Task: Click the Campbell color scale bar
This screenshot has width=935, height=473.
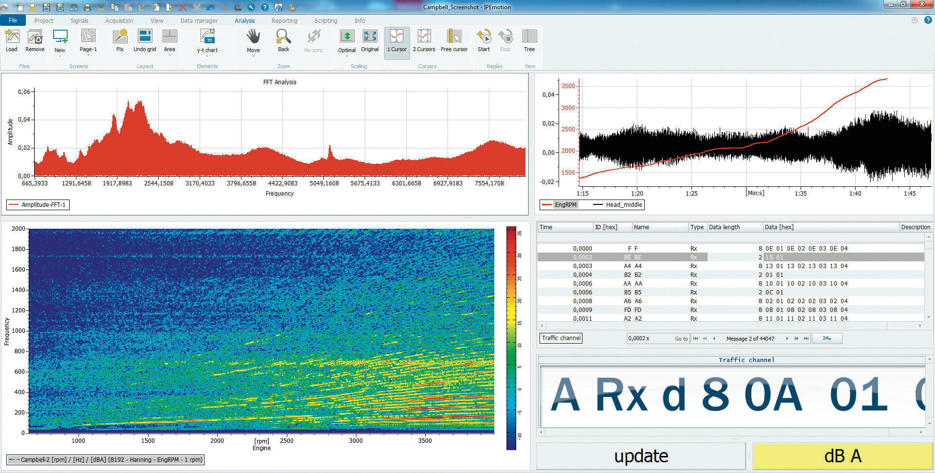Action: point(511,338)
